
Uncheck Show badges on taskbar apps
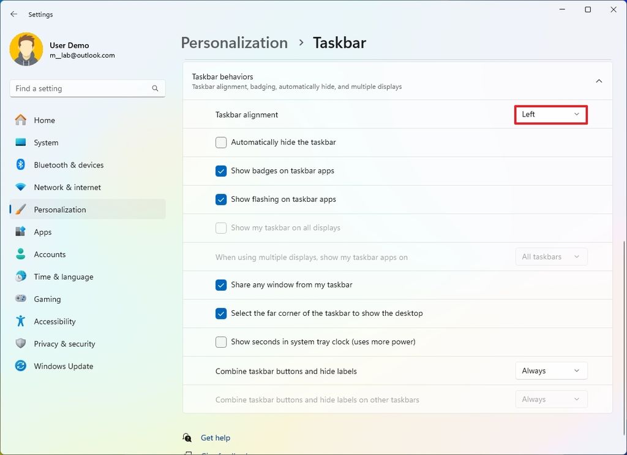pyautogui.click(x=221, y=171)
